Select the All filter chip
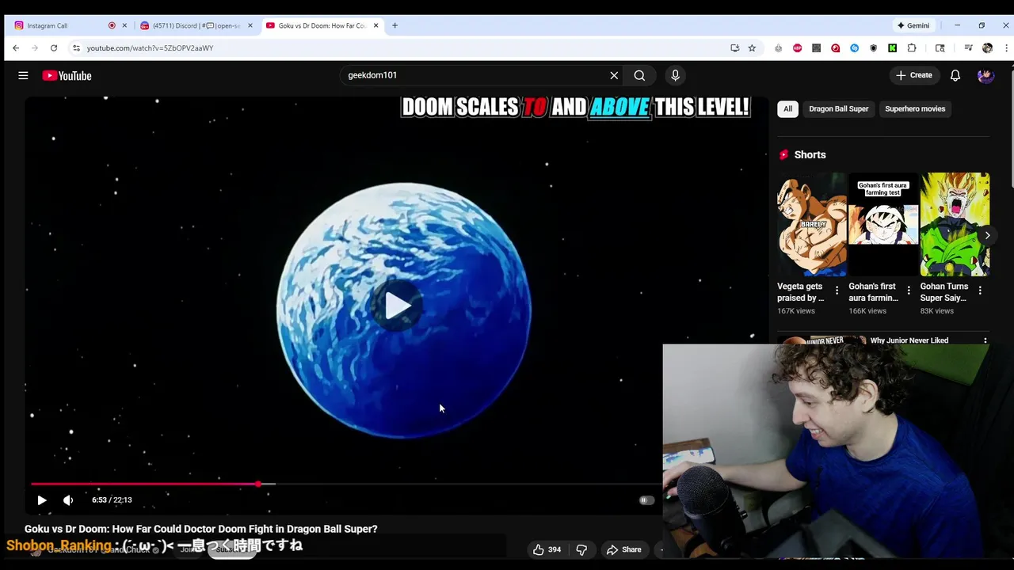 [787, 108]
